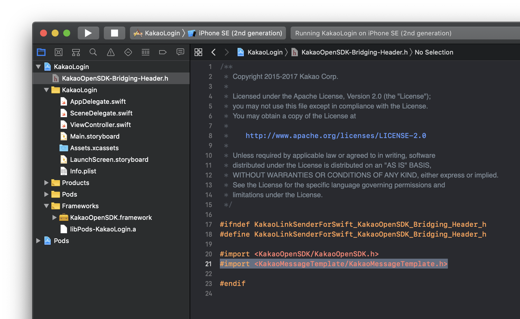Click KakaoLogin in the editor jump bar
520x319 pixels.
pyautogui.click(x=260, y=52)
